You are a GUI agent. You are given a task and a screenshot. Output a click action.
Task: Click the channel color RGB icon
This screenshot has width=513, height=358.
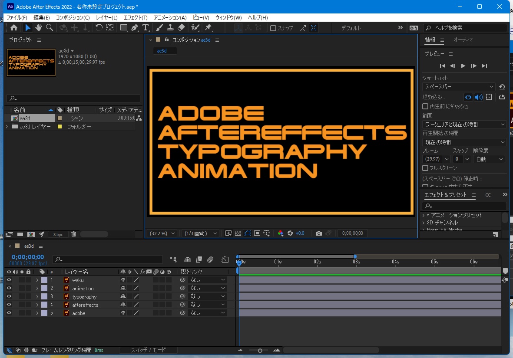click(x=280, y=233)
